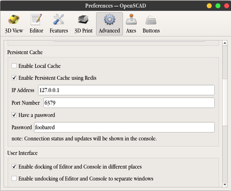Select the Advanced gear icon
Viewport: 231px width, 191px height.
click(109, 19)
